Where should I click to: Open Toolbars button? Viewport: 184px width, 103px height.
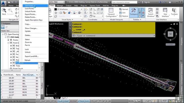174,12
